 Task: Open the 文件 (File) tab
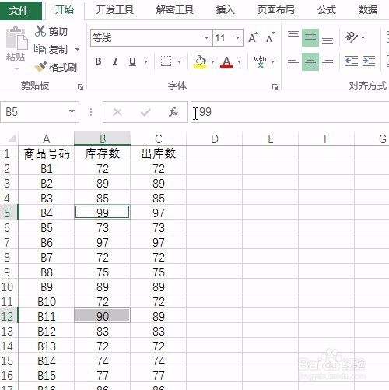click(20, 10)
